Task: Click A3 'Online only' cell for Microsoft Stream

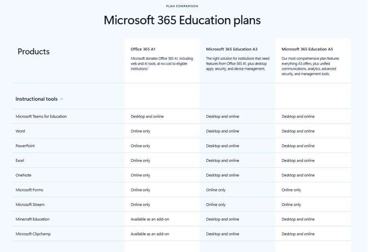Action: (216, 204)
